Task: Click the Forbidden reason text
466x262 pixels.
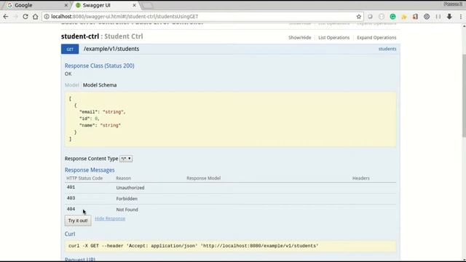Action: point(127,199)
